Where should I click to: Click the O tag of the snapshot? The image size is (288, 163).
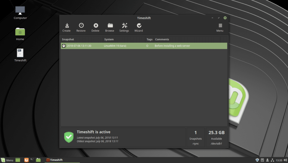tap(147, 46)
